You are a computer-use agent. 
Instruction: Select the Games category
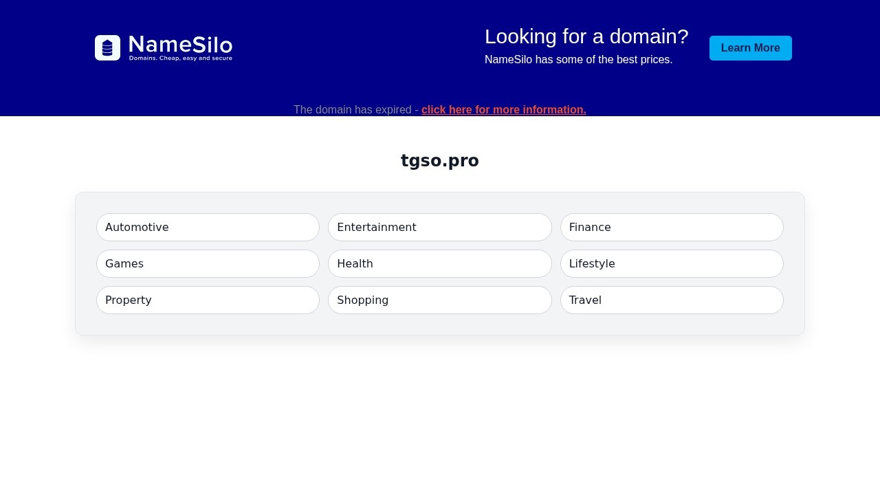point(208,263)
